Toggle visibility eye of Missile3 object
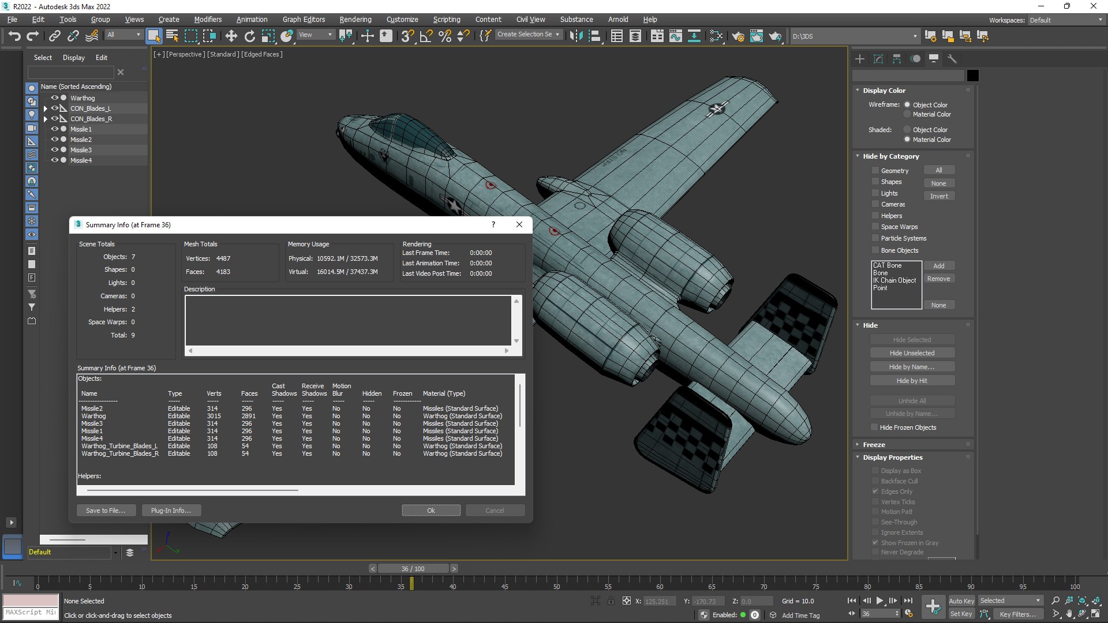 pos(55,150)
